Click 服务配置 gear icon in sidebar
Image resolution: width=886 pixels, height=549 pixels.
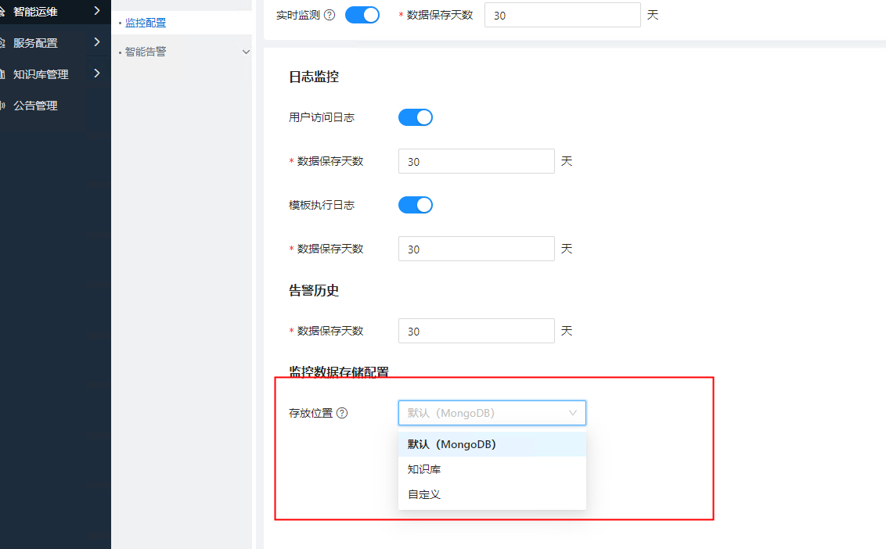[2, 43]
